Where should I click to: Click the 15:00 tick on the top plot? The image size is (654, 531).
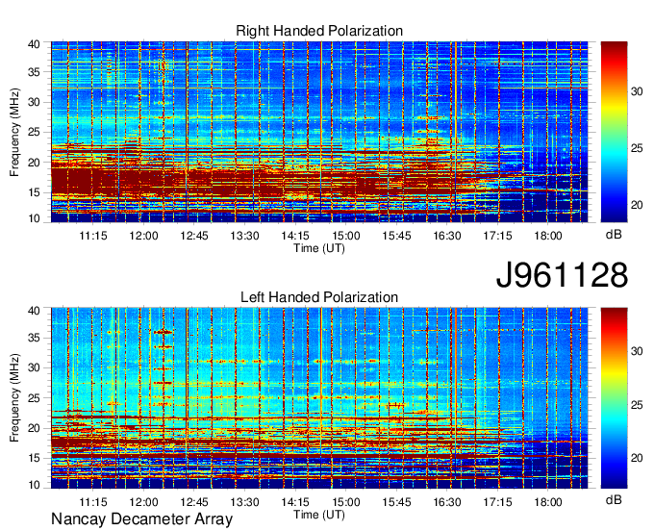pos(346,236)
